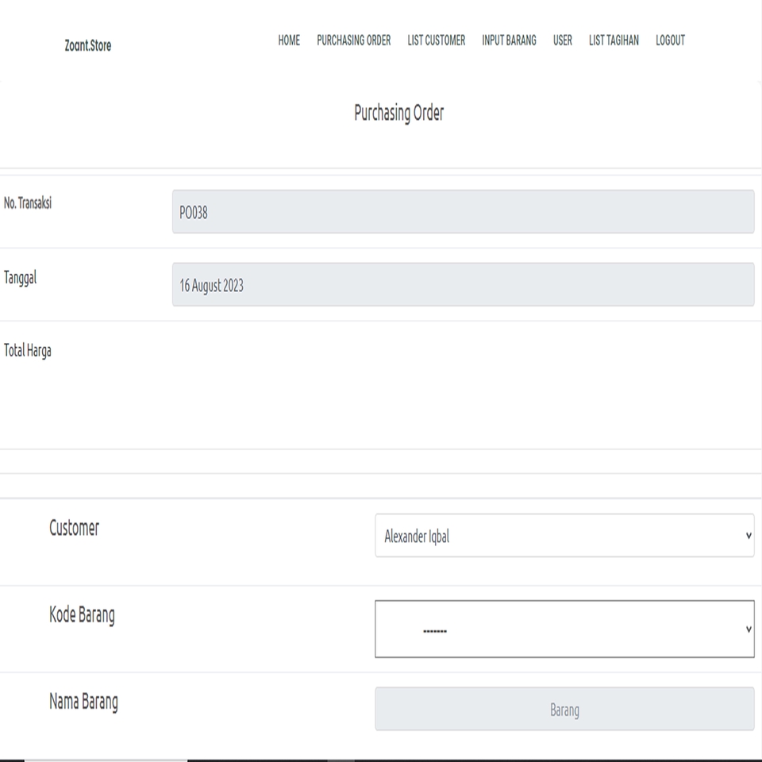The height and width of the screenshot is (762, 762).
Task: Click the Kode Barang label
Action: [82, 615]
